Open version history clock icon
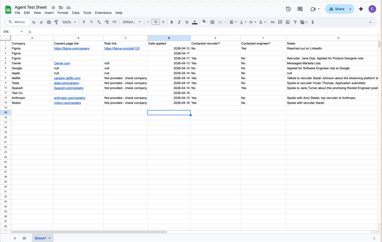Image resolution: width=382 pixels, height=242 pixels. coord(288,9)
